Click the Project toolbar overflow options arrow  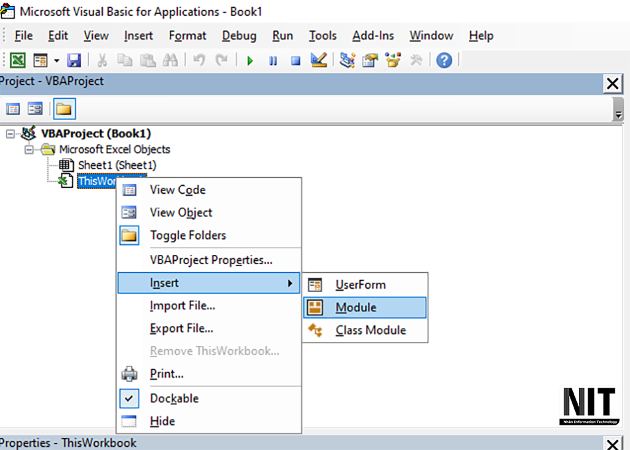tap(618, 109)
